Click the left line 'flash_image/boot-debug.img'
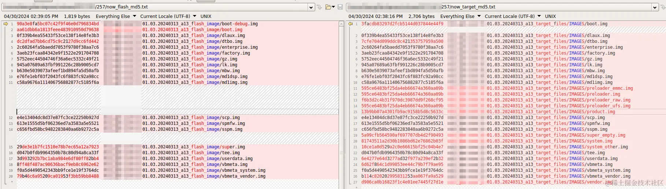Viewport: 666px width, 189px height. [224, 24]
